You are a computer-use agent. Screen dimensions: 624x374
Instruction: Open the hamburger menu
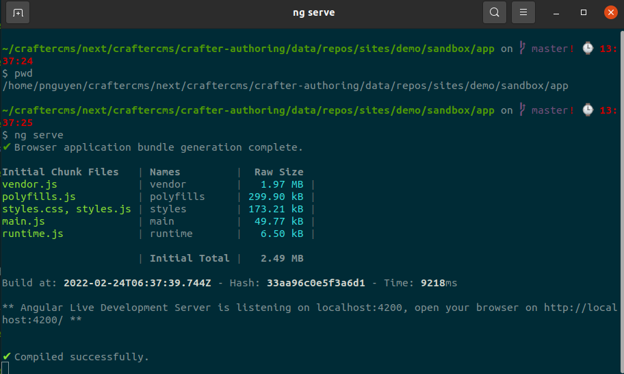[x=523, y=12]
